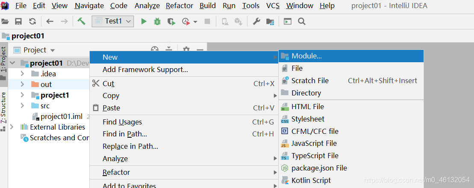
Task: Click the Search Everywhere magnifier icon
Action: click(301, 21)
